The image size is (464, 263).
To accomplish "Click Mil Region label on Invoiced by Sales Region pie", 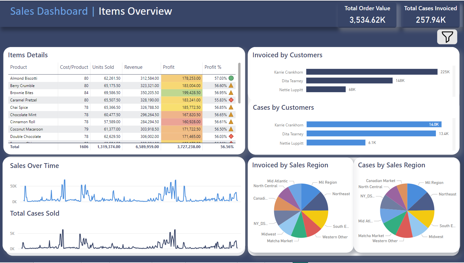I will click(x=328, y=182).
